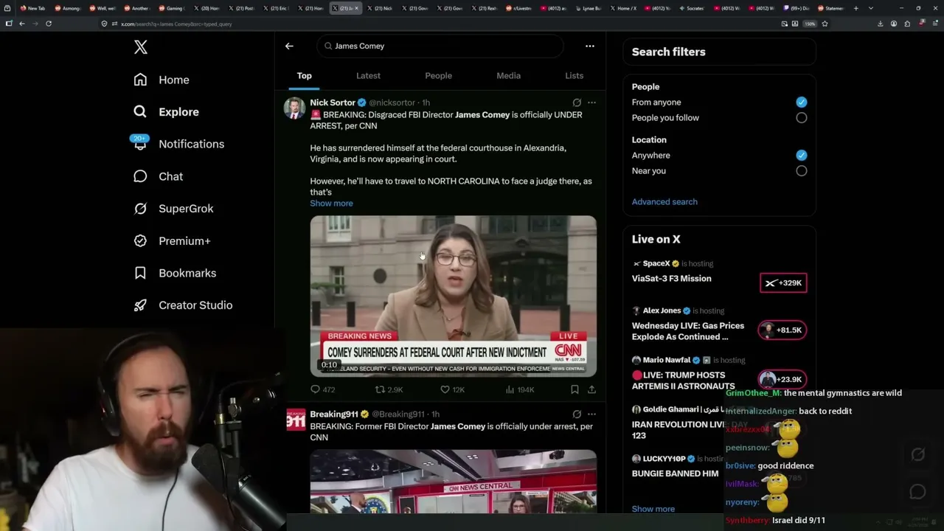The width and height of the screenshot is (944, 531).
Task: Click Grok icon on Nick Sortor's post
Action: [x=577, y=103]
